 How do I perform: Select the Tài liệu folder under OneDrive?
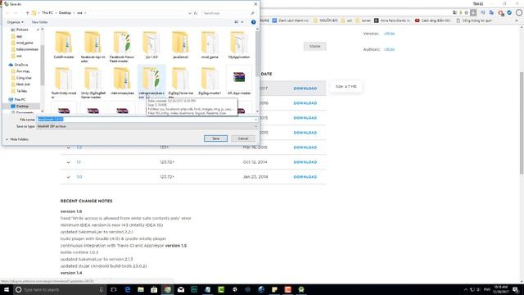22,91
